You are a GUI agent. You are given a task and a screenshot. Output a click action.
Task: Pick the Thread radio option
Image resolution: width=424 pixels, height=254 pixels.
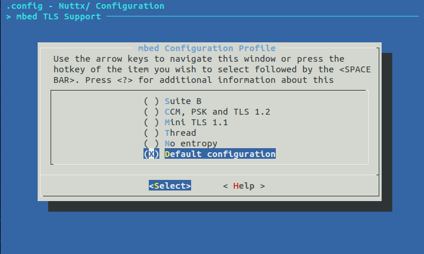pos(151,133)
